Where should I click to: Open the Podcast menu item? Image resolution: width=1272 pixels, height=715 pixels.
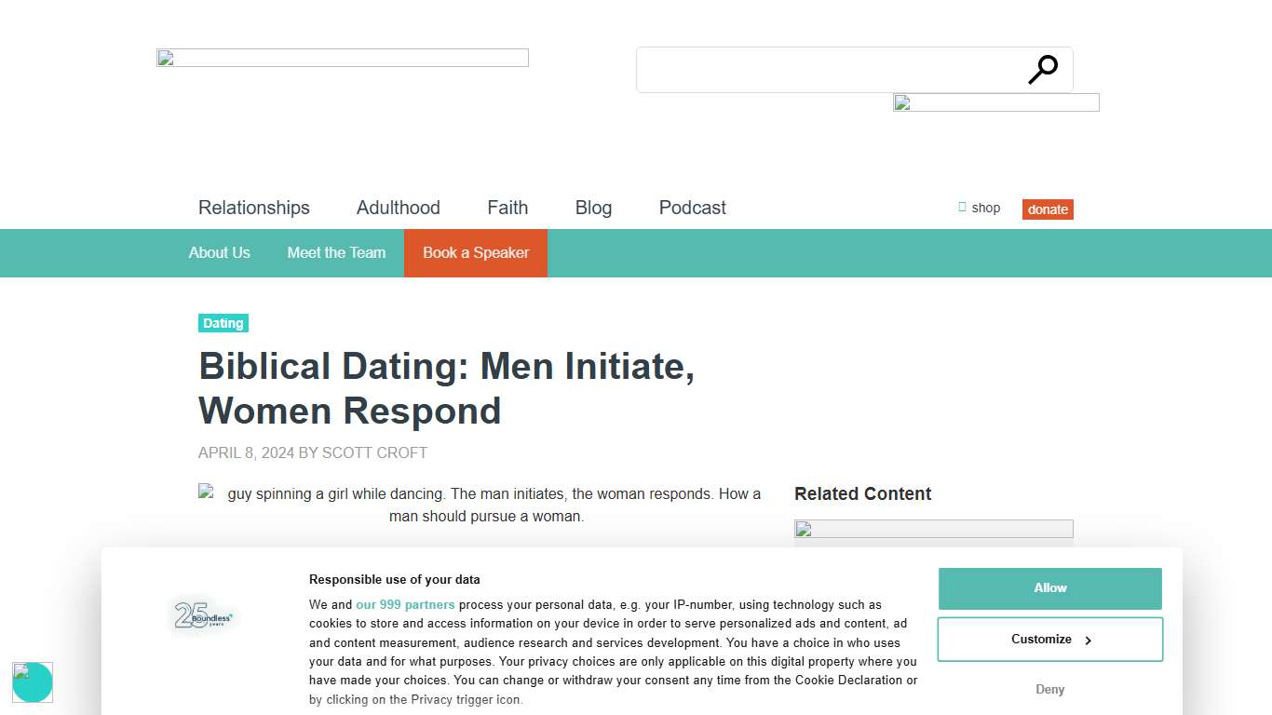pos(692,208)
